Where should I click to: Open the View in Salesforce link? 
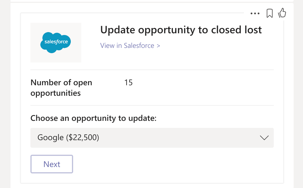tap(130, 46)
